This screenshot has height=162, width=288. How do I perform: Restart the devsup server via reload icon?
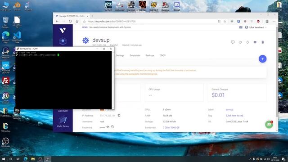pos(247,42)
